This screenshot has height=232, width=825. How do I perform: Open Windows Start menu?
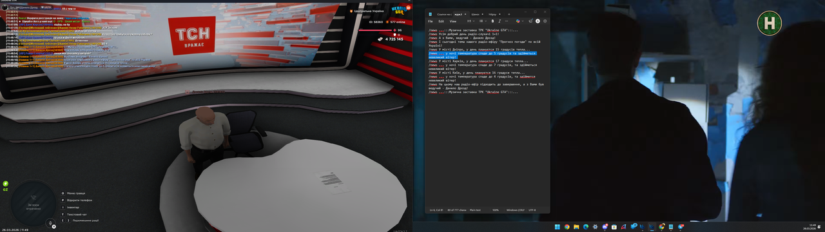tap(558, 227)
